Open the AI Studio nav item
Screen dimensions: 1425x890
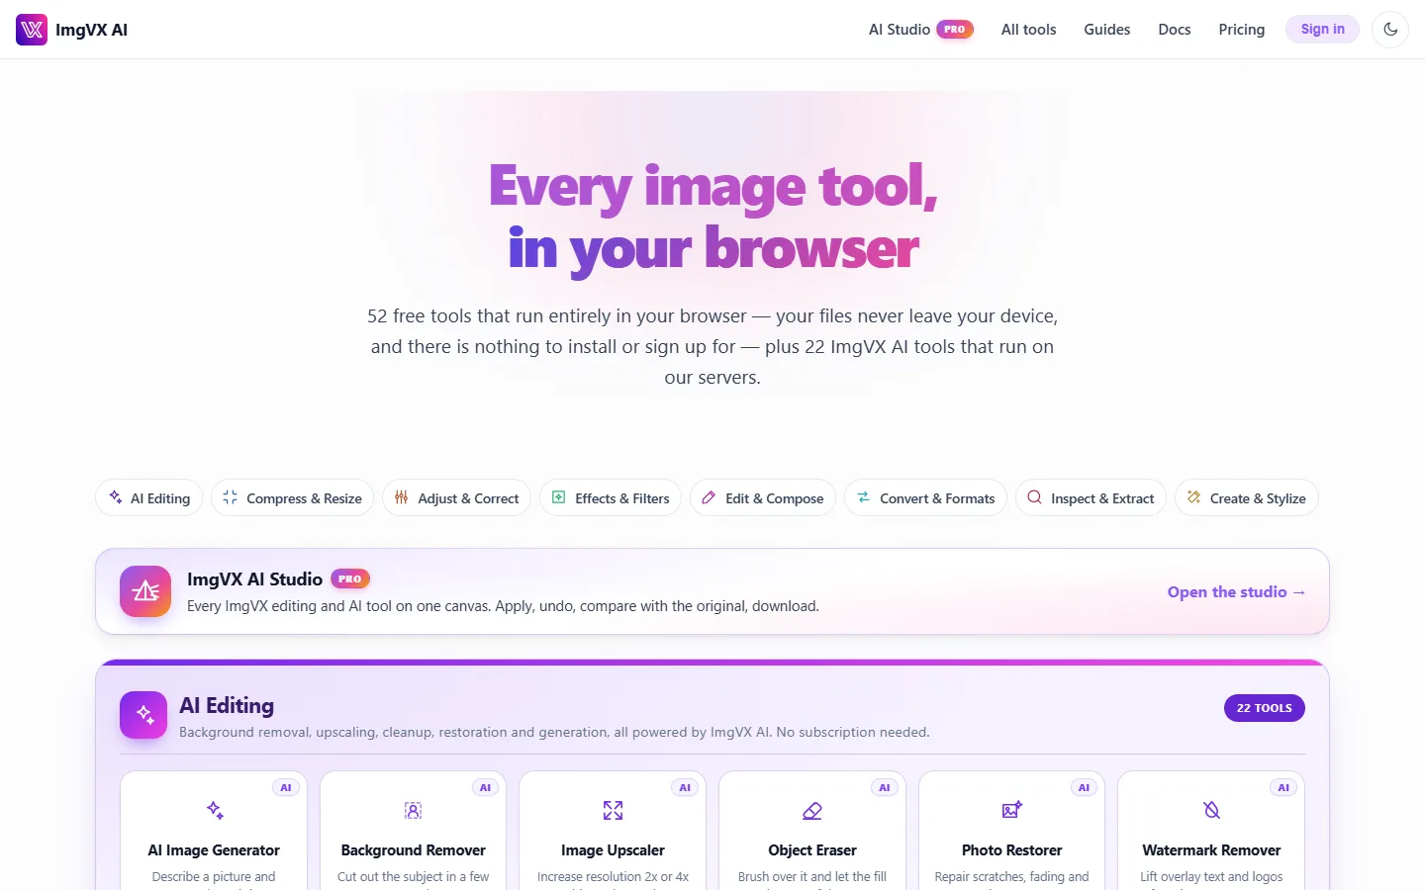point(920,30)
